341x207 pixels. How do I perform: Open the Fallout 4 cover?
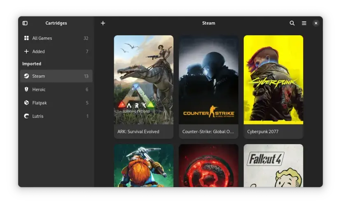273,166
